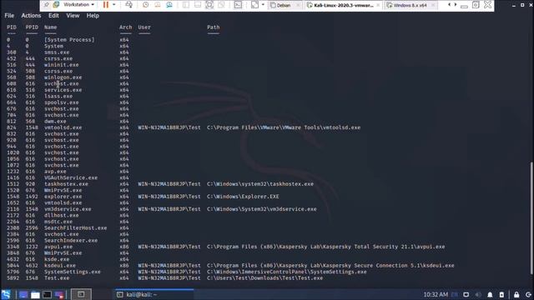Switch to the Windows 8.x x64 VM tab
534x300 pixels.
pyautogui.click(x=410, y=5)
